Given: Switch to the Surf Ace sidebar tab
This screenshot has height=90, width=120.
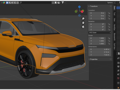Looking at the screenshot, I should coord(114,46).
